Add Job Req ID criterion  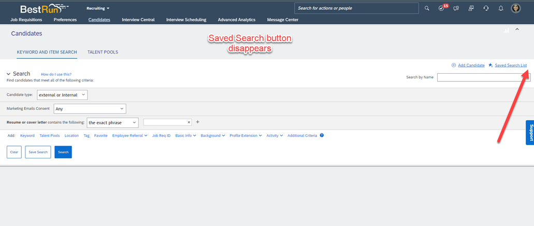pyautogui.click(x=162, y=135)
